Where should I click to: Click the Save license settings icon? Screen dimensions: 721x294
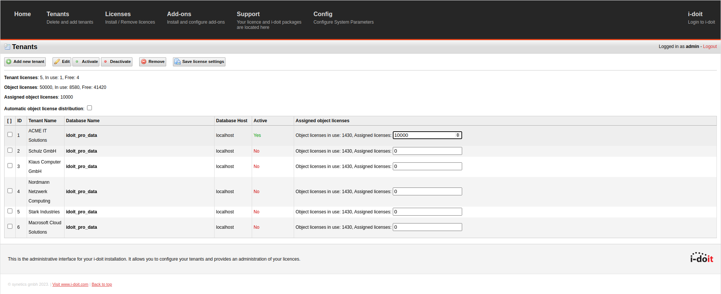coord(177,62)
